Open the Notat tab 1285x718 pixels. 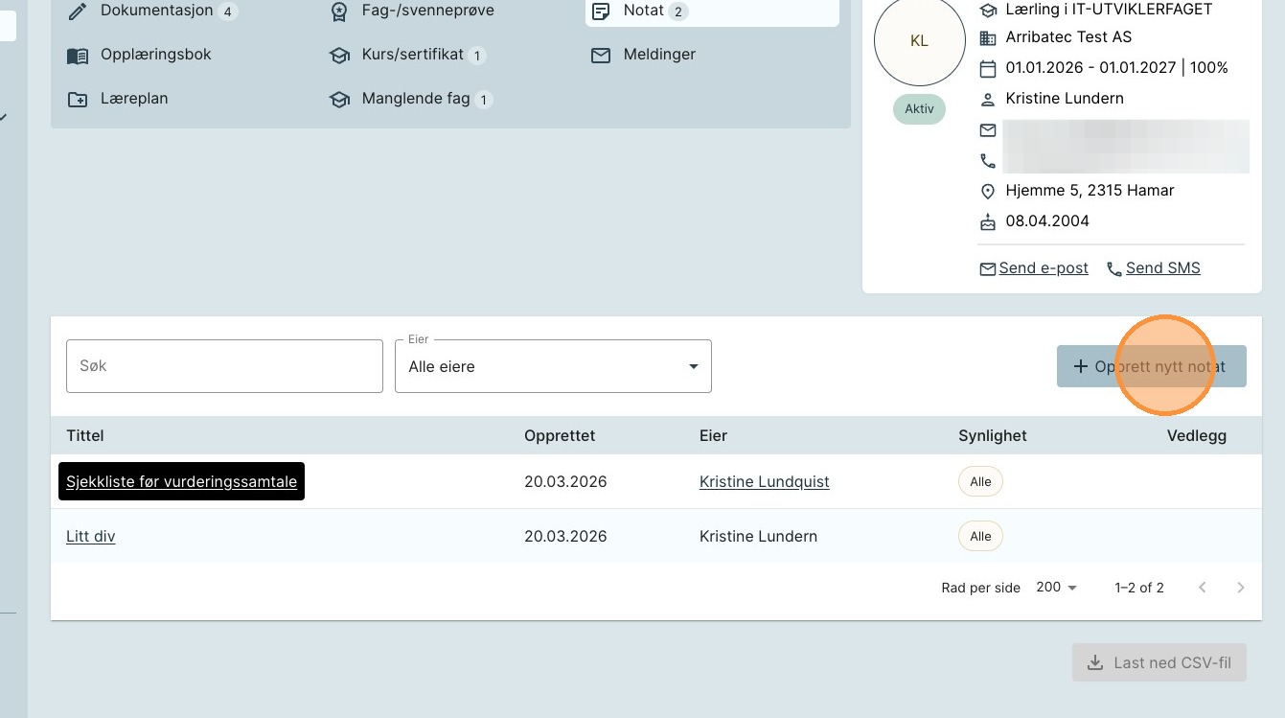pyautogui.click(x=643, y=11)
